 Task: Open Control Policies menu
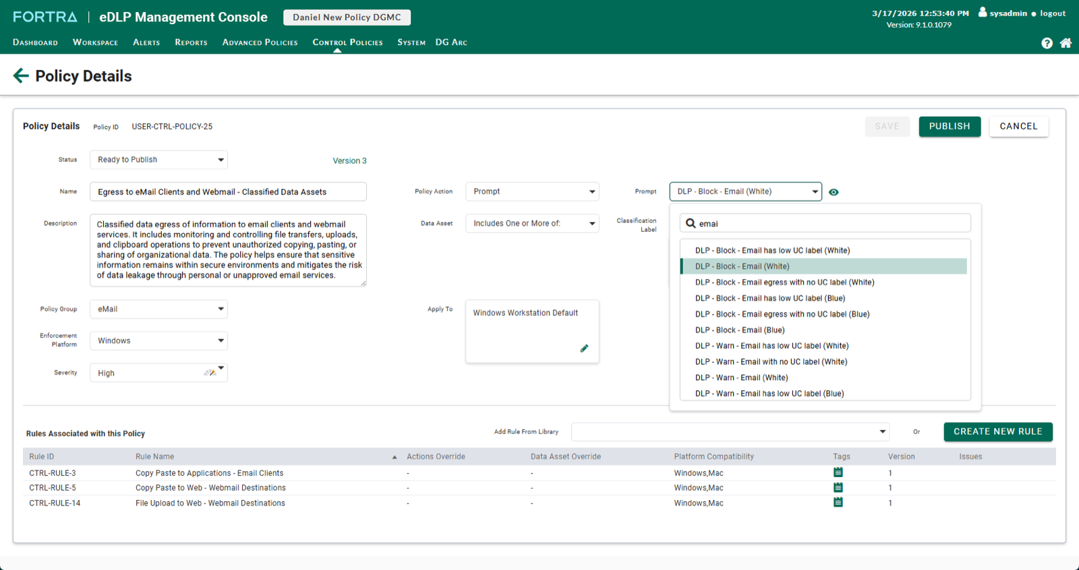coord(347,42)
